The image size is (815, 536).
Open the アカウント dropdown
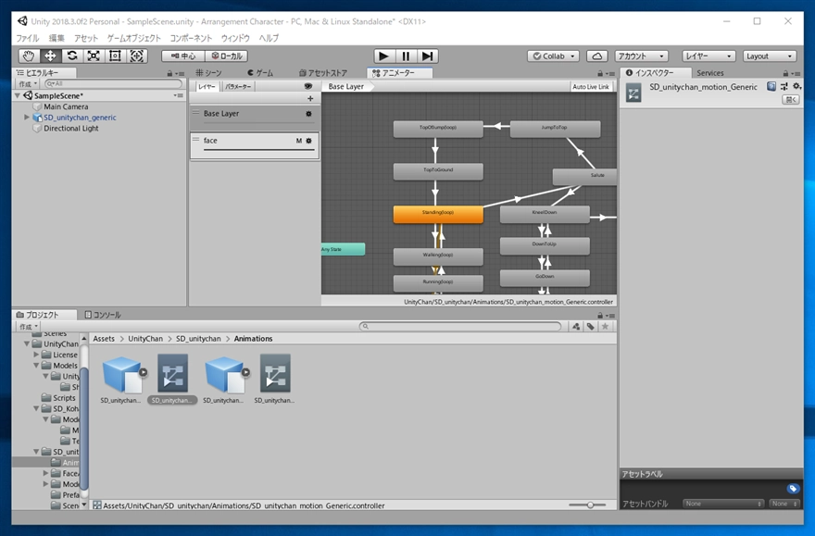tap(641, 56)
